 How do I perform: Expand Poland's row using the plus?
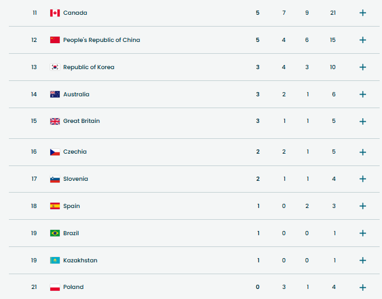tap(362, 288)
